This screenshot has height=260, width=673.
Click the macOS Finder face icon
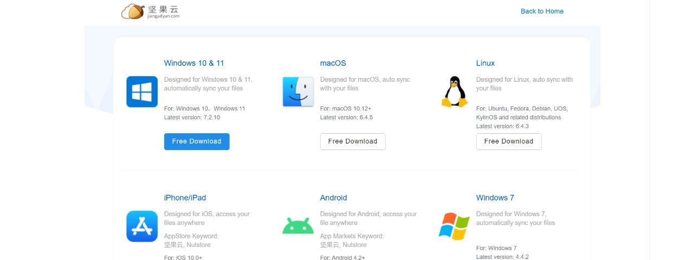pos(298,92)
